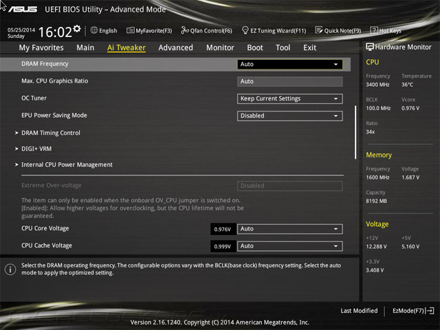
Task: Click the +3.3V reading 3.408 V
Action: click(375, 270)
